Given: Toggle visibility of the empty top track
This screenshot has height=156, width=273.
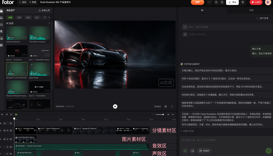Looking at the screenshot, I should pyautogui.click(x=5, y=123).
